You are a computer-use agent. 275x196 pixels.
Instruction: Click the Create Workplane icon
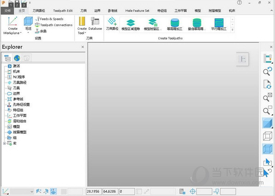pos(12,22)
